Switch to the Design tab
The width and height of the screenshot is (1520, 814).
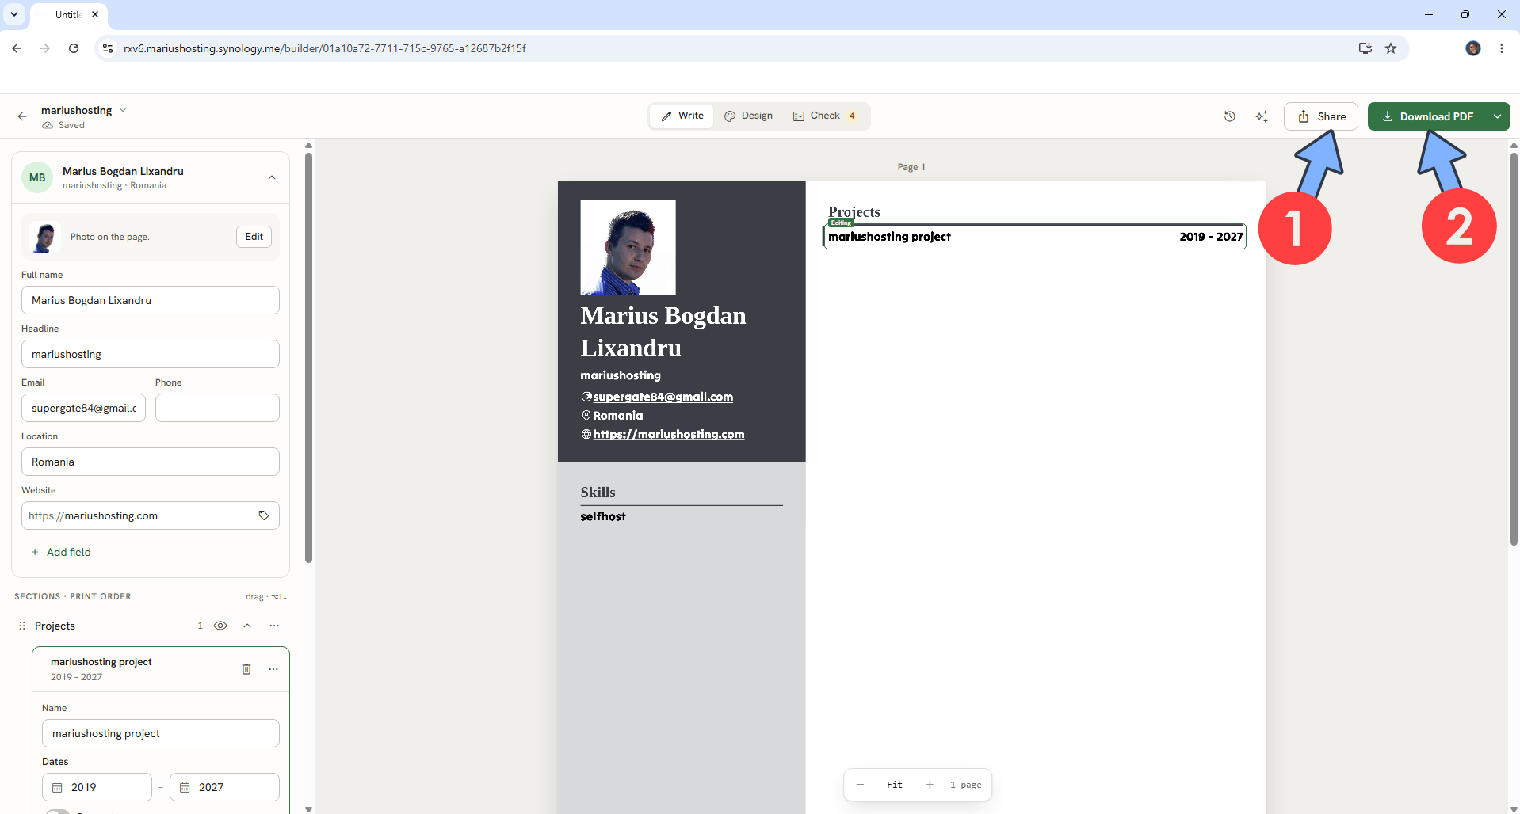coord(749,116)
